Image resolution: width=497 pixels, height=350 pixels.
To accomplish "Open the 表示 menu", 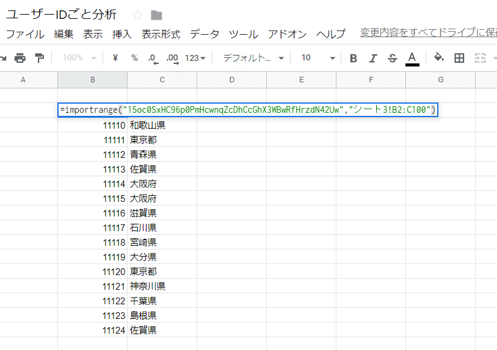I will click(x=93, y=34).
